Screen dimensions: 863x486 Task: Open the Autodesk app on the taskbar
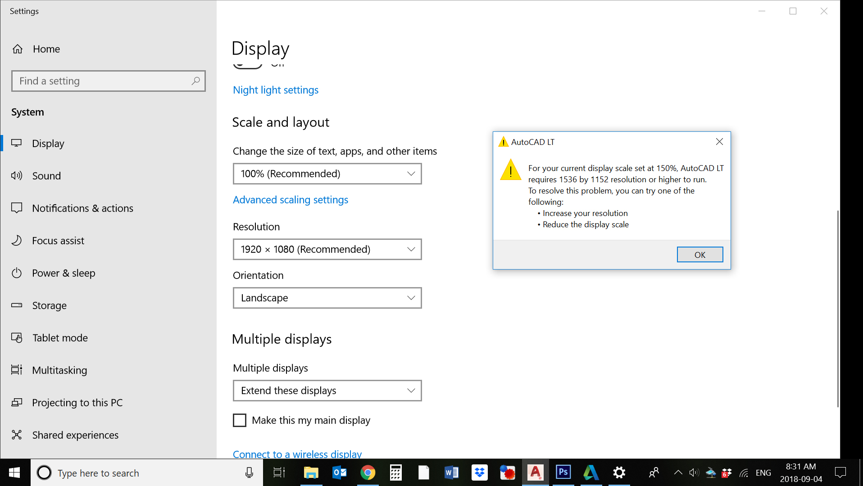(x=591, y=472)
